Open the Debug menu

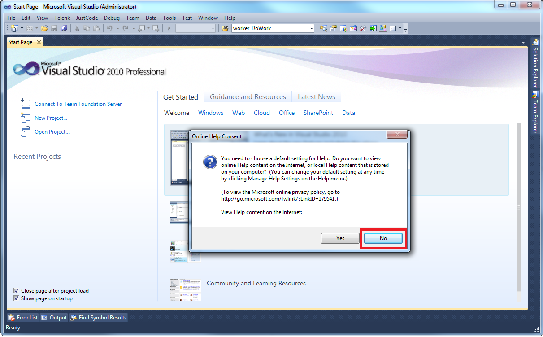[112, 18]
